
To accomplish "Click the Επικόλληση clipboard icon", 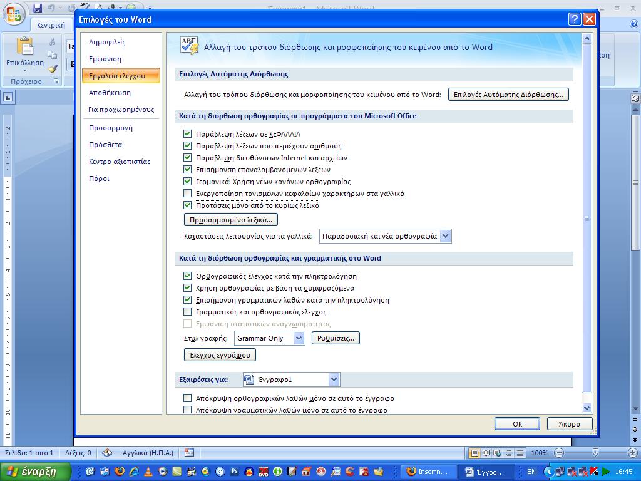I will (x=24, y=46).
